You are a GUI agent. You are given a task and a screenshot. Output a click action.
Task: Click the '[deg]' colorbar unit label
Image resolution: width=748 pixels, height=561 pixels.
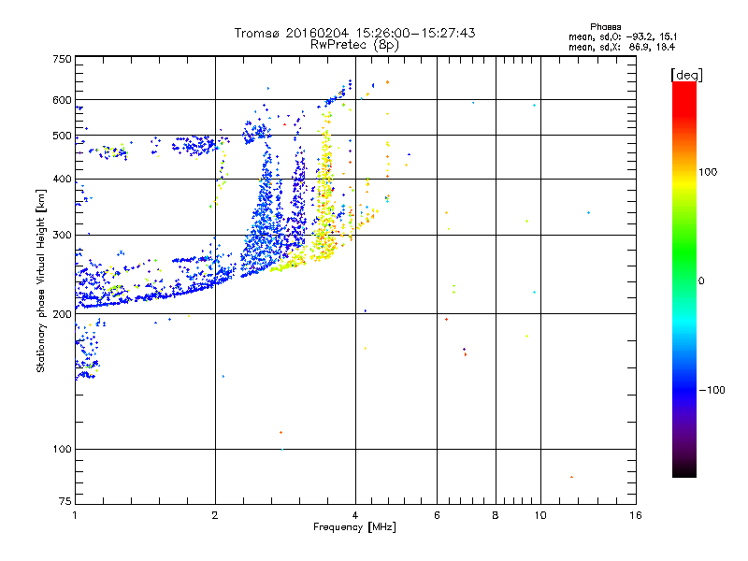686,75
